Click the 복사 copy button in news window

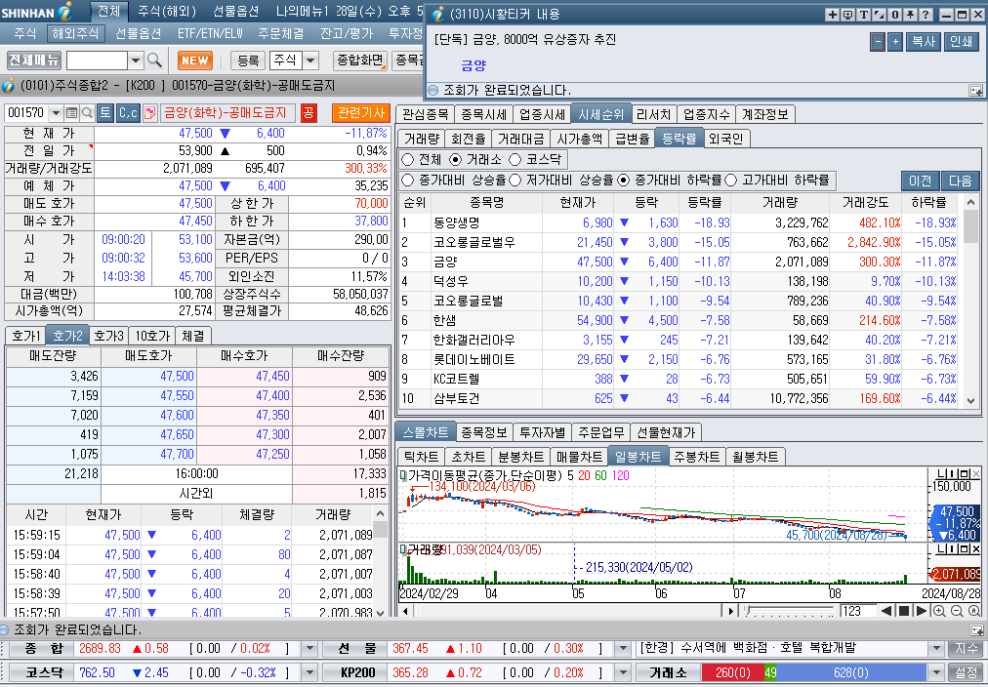(924, 42)
